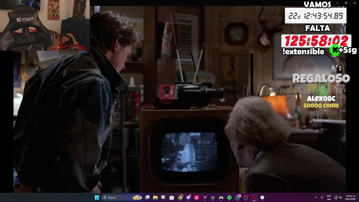359x202 pixels.
Task: Open WhatsApp with 40 unread badge
Action: click(x=238, y=198)
